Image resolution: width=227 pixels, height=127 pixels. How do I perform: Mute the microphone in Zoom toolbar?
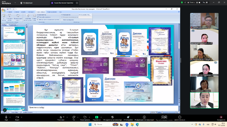pos(6,117)
